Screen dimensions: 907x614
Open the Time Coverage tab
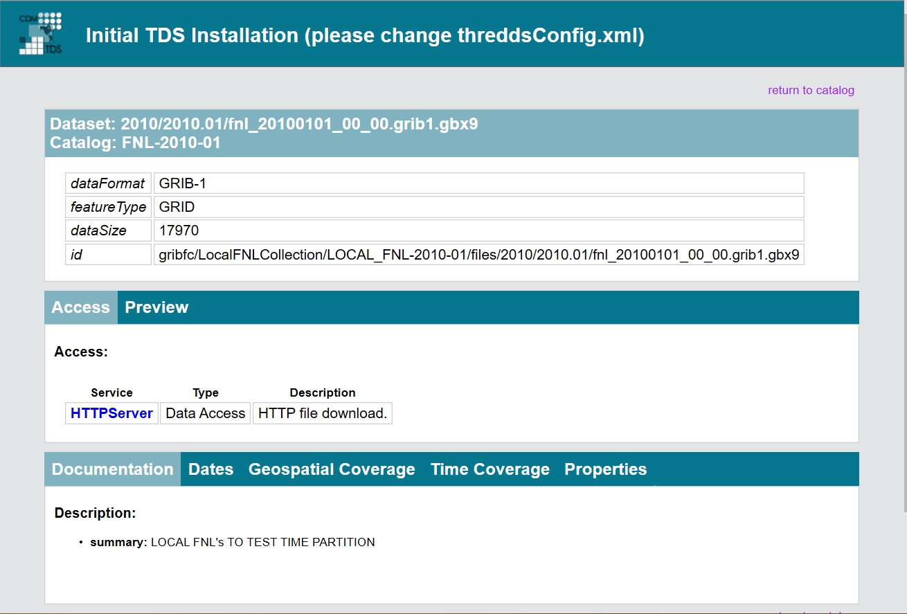[490, 469]
